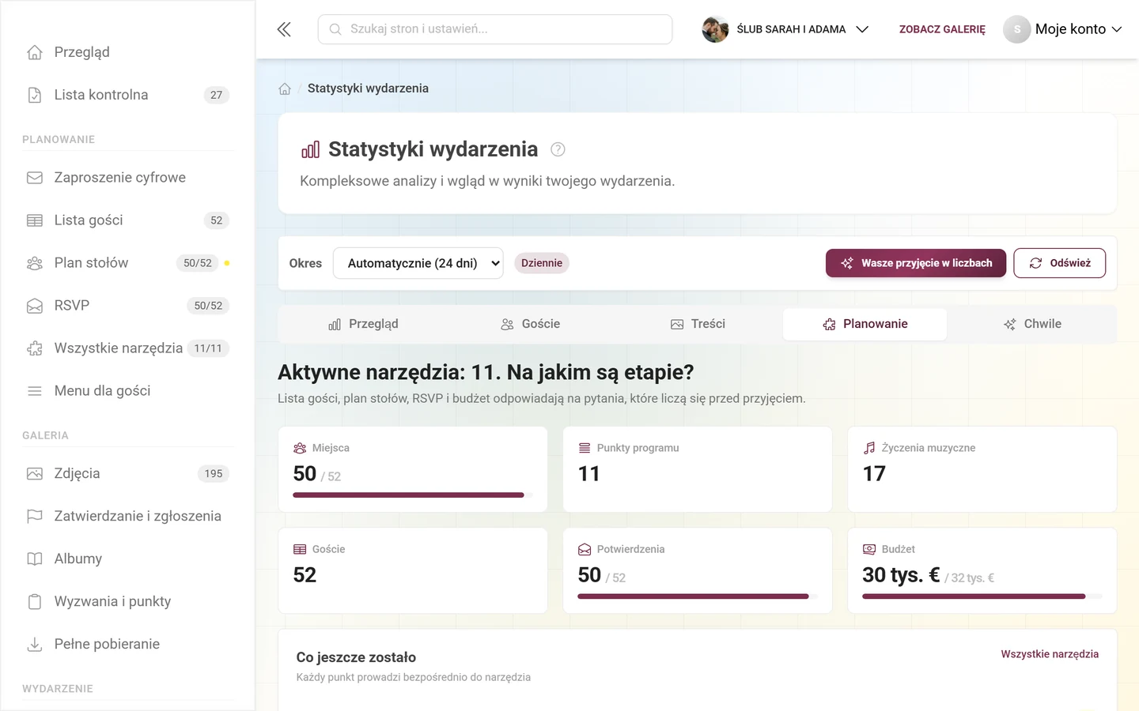This screenshot has width=1139, height=711.
Task: Click the Zaproszenie cyfrowe envelope icon
Action: coord(35,178)
